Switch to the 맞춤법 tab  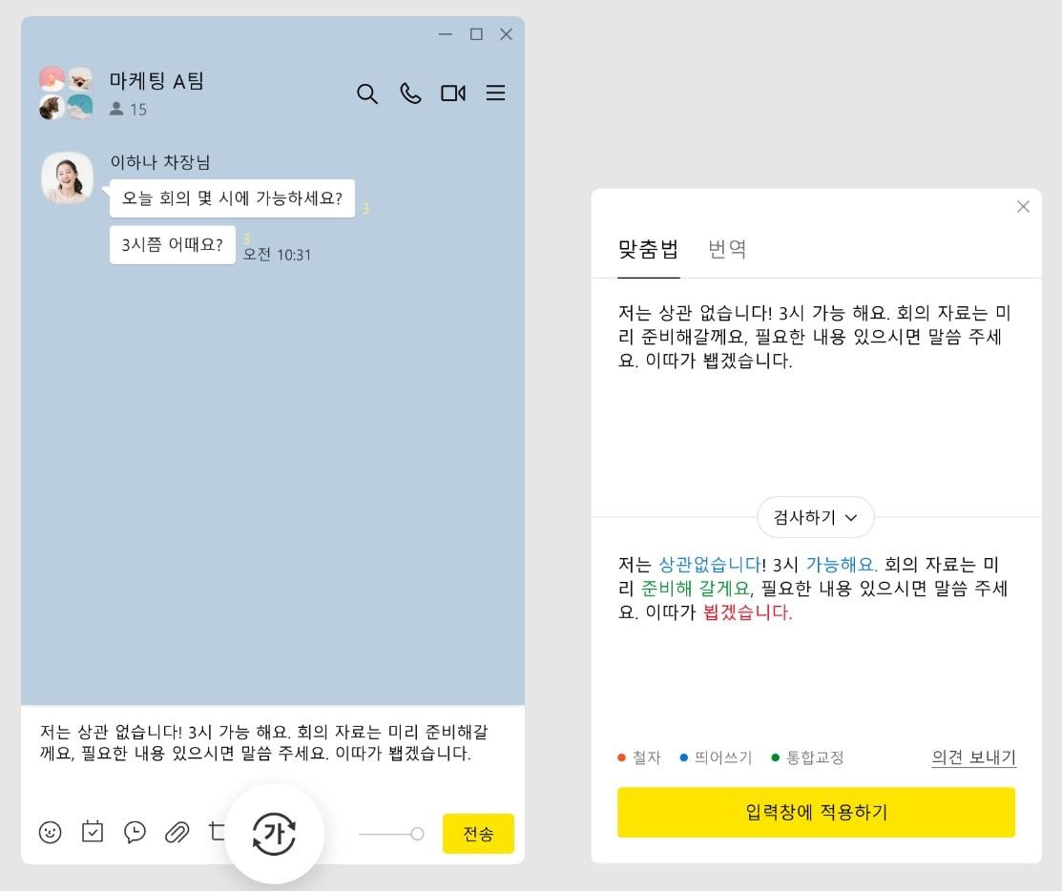click(648, 250)
